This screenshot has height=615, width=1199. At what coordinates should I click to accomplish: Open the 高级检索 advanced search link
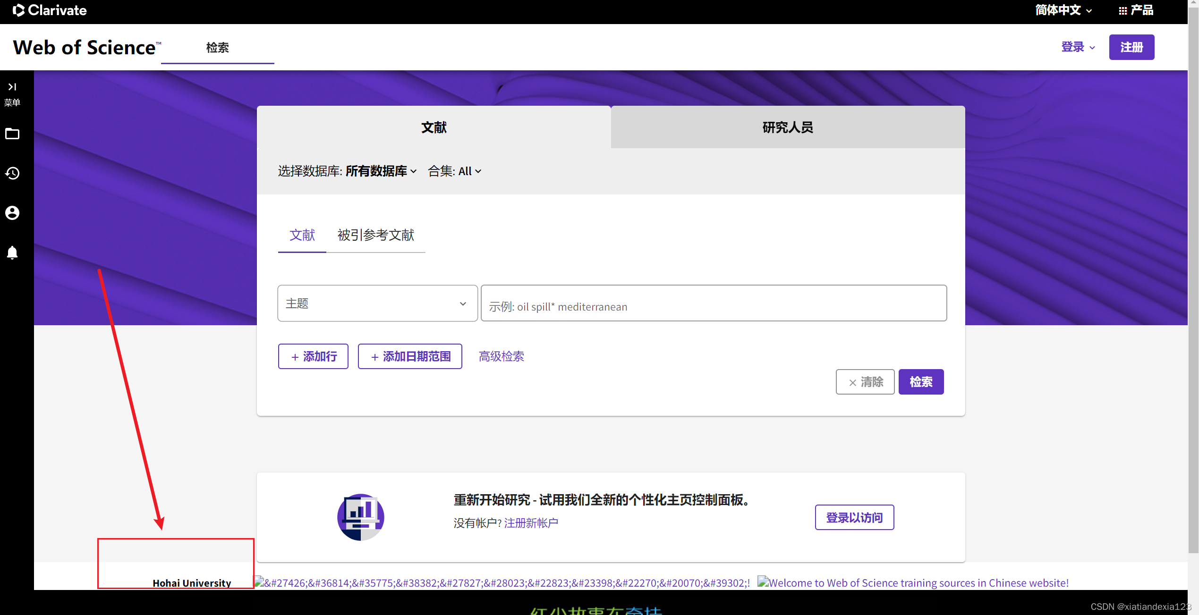click(x=502, y=357)
